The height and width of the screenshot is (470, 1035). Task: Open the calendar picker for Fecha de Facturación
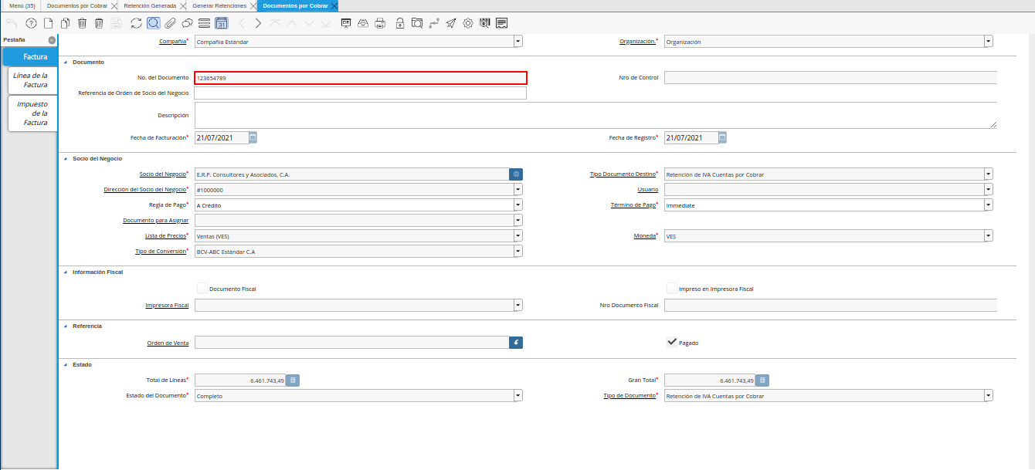point(253,137)
